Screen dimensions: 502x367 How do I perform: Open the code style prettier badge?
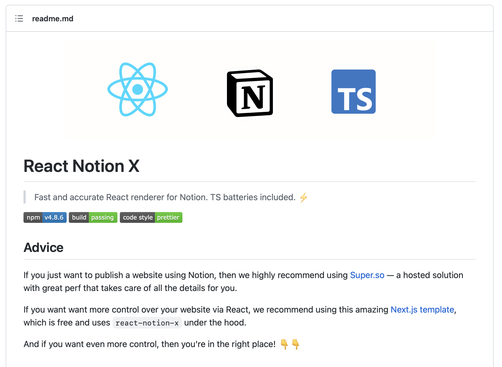coord(151,217)
